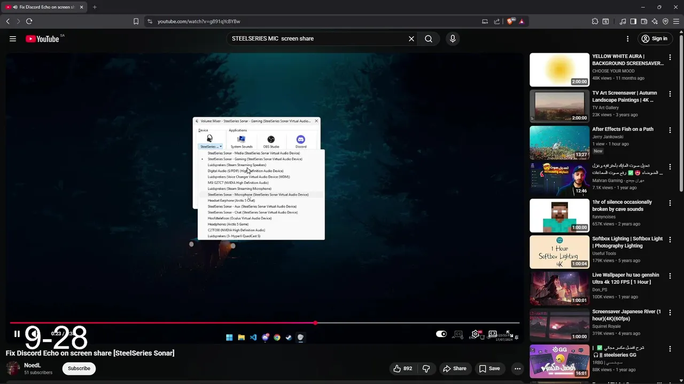684x384 pixels.
Task: Open the TV Art Screensaver Autumn video title
Action: [624, 97]
